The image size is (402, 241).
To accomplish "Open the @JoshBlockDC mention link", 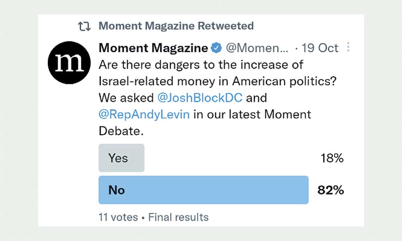I will pyautogui.click(x=200, y=98).
